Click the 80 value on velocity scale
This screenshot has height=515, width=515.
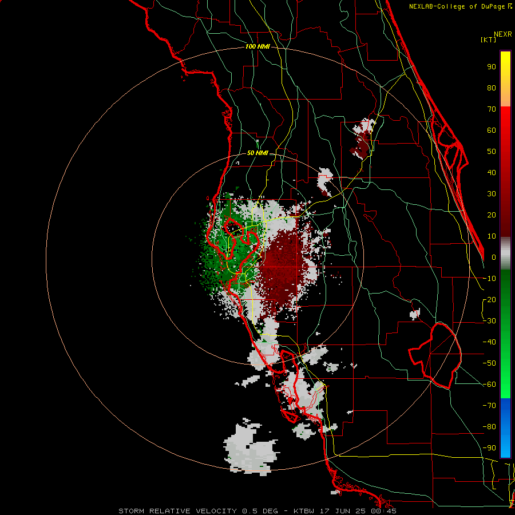pos(492,88)
